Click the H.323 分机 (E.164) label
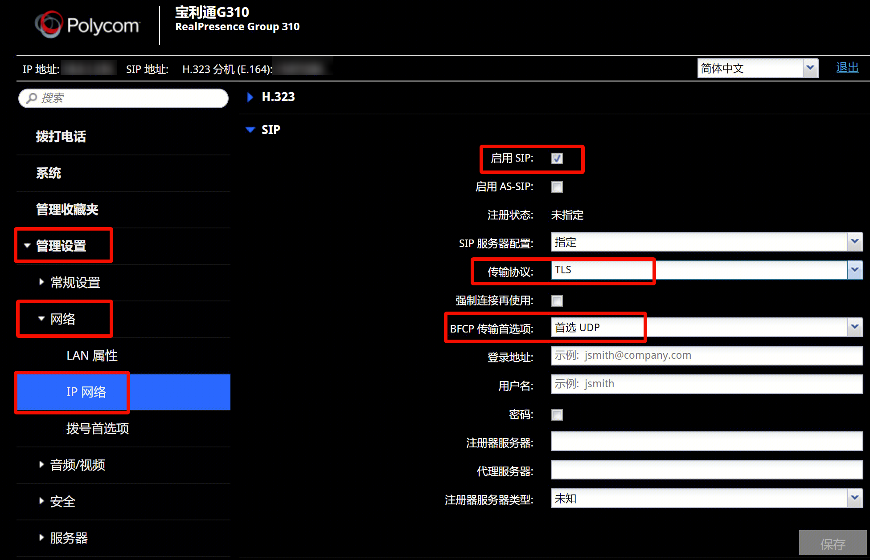This screenshot has width=870, height=560. coord(227,69)
